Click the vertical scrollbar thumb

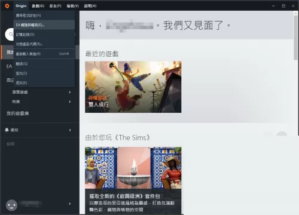click(295, 38)
